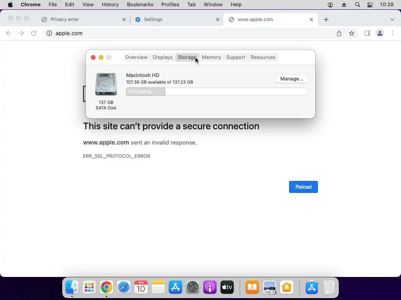Viewport: 401px width, 300px height.
Task: Open Calendar showing April 10
Action: [141, 287]
